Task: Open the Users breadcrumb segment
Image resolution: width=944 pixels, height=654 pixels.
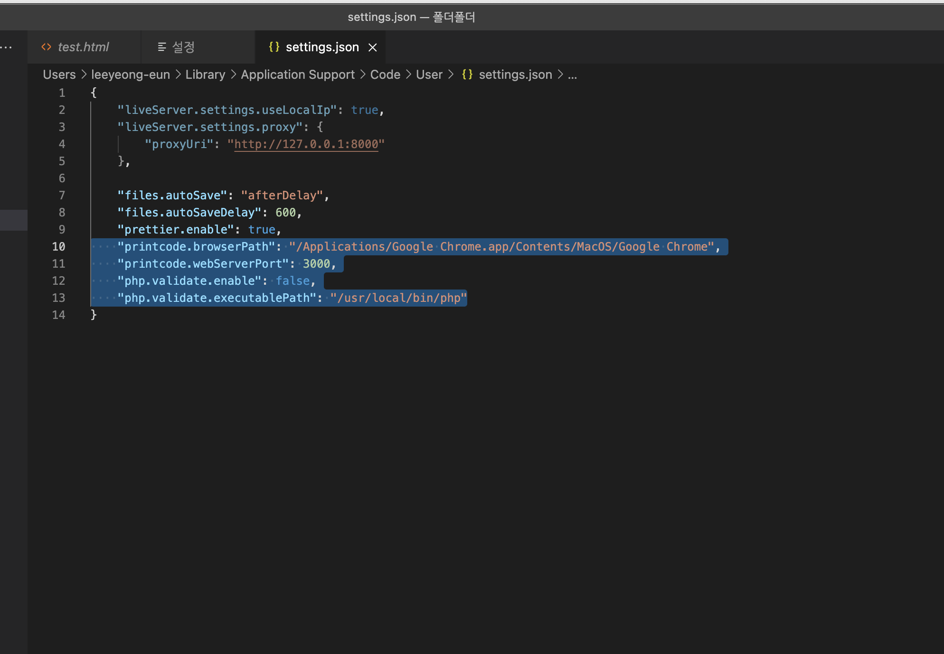Action: coord(59,75)
